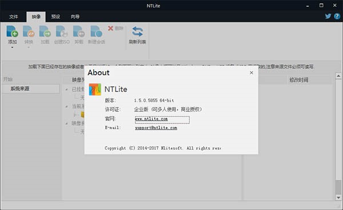The width and height of the screenshot is (343, 210).
Task: Select 系统来源 in the sidebar
Action: tap(30, 89)
